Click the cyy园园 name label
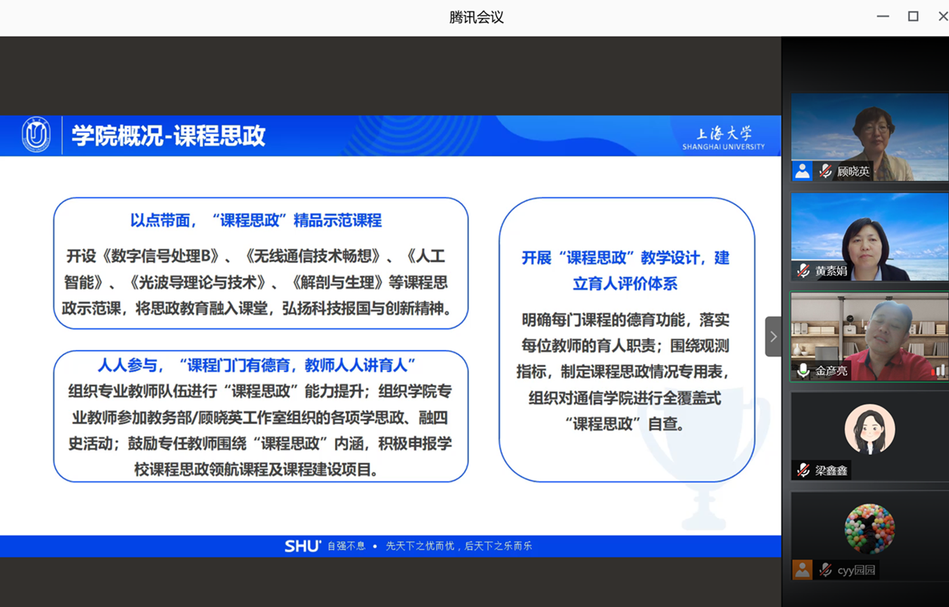Viewport: 949px width, 607px height. click(857, 570)
